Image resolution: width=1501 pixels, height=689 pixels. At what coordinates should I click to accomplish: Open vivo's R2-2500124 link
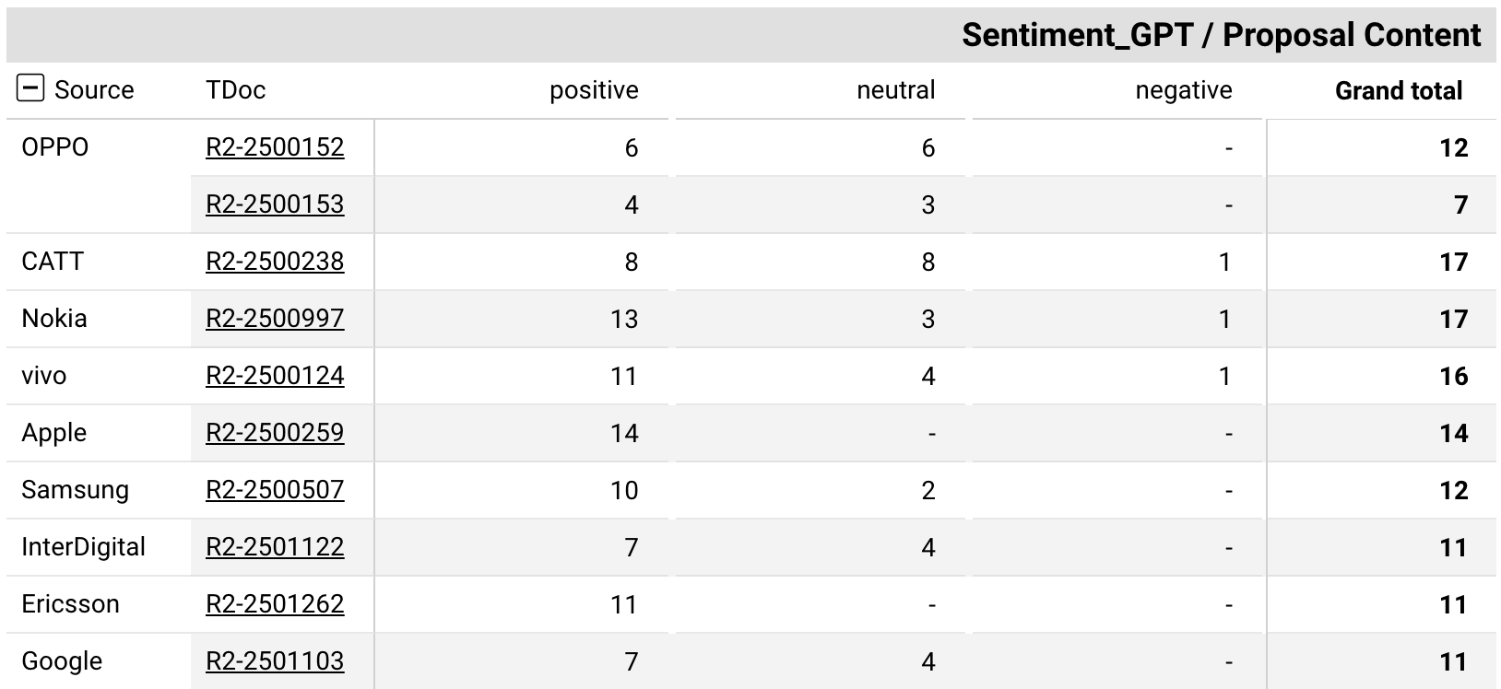pos(275,376)
